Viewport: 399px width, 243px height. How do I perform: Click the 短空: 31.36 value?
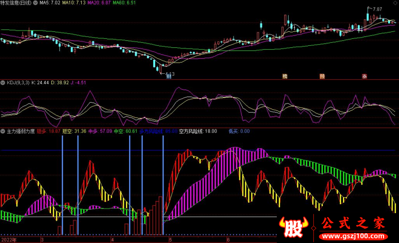pos(74,131)
